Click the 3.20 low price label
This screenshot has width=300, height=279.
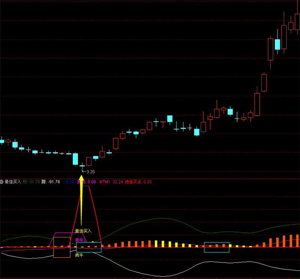pyautogui.click(x=90, y=172)
